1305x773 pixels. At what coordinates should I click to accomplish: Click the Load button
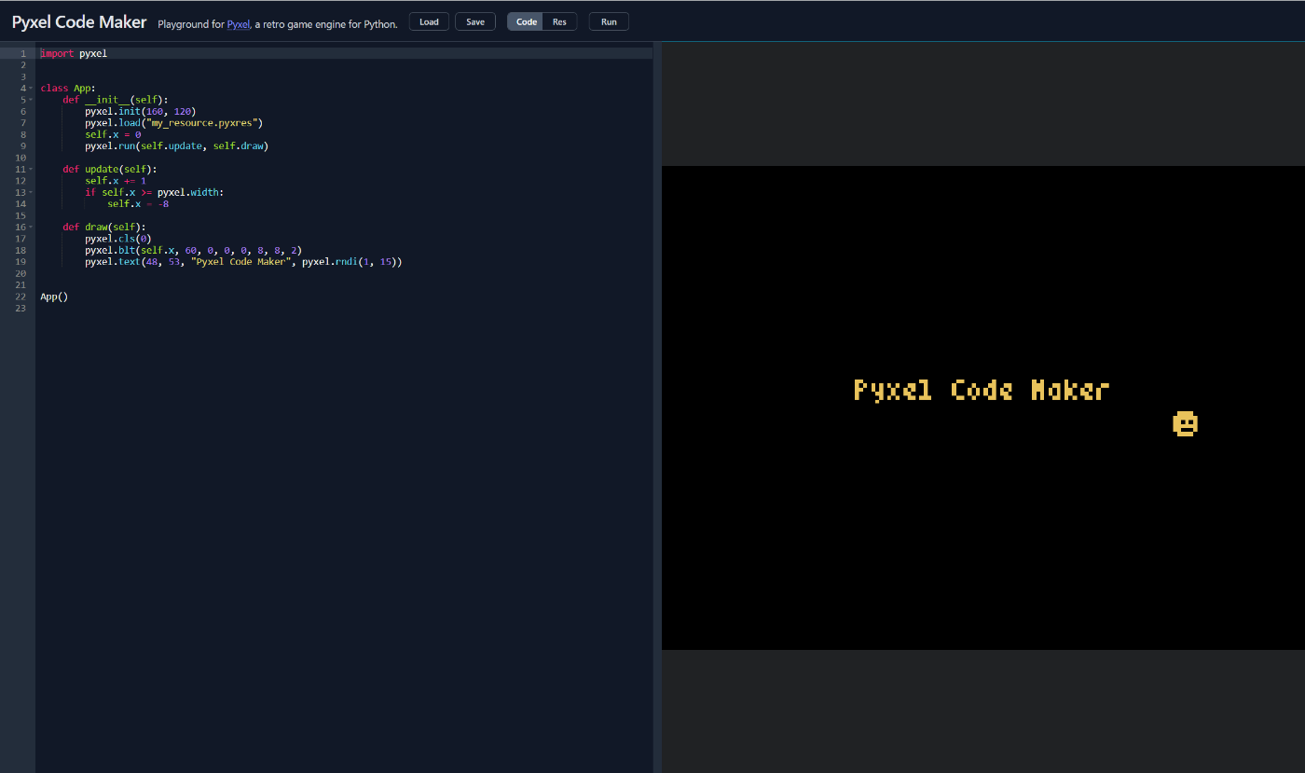coord(429,21)
